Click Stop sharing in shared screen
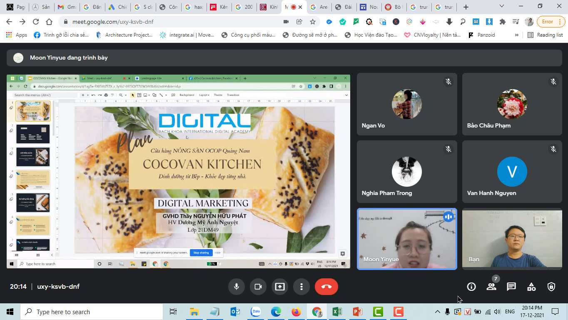This screenshot has height=320, width=568. [201, 252]
